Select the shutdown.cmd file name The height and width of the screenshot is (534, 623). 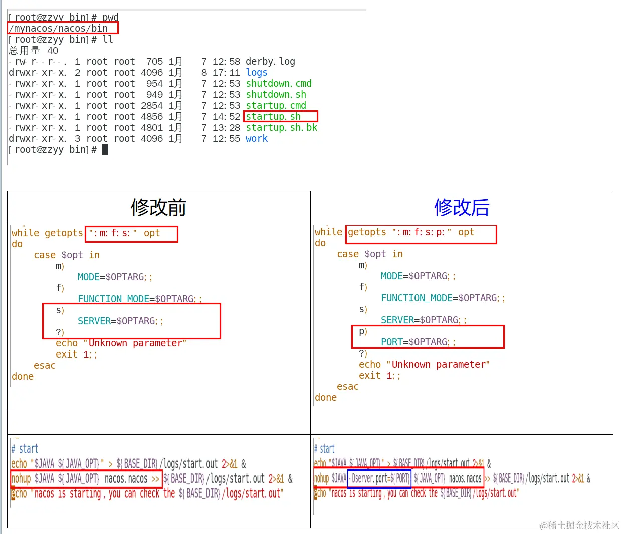tap(278, 84)
